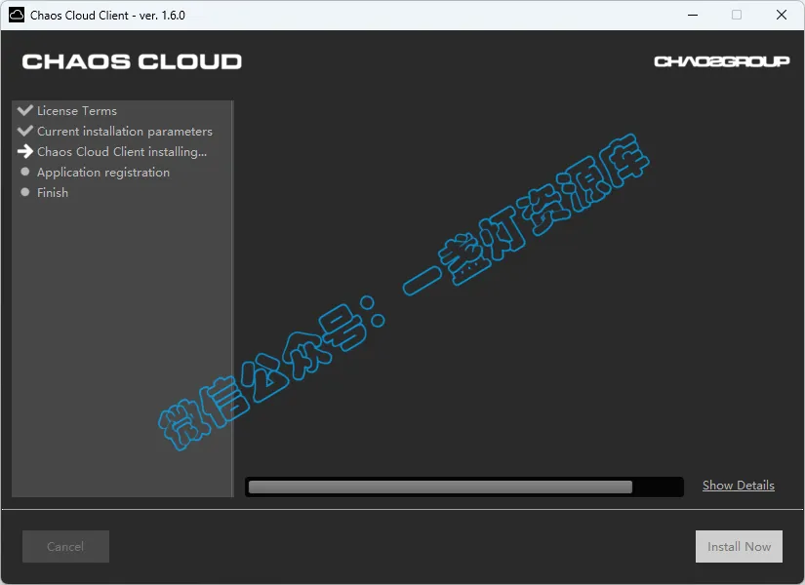Select Application registration step
The width and height of the screenshot is (805, 585).
click(103, 173)
